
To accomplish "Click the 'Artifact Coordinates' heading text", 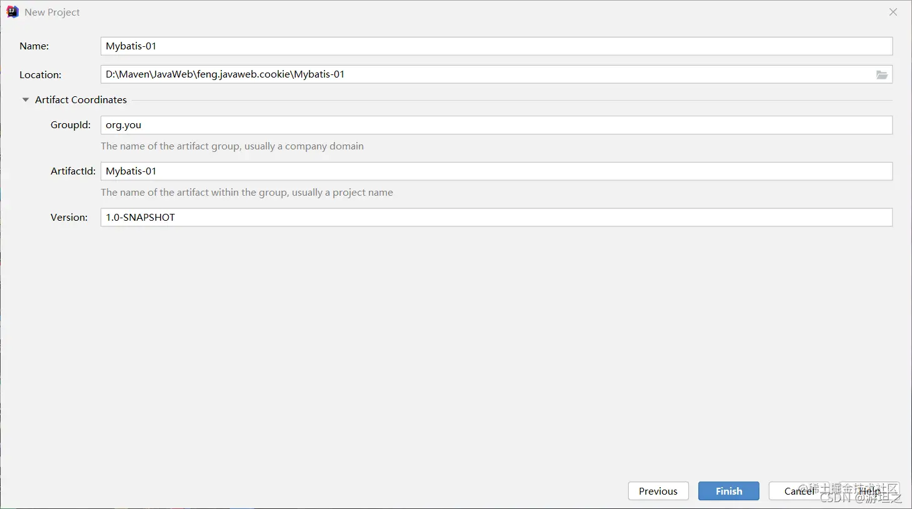I will pos(81,100).
